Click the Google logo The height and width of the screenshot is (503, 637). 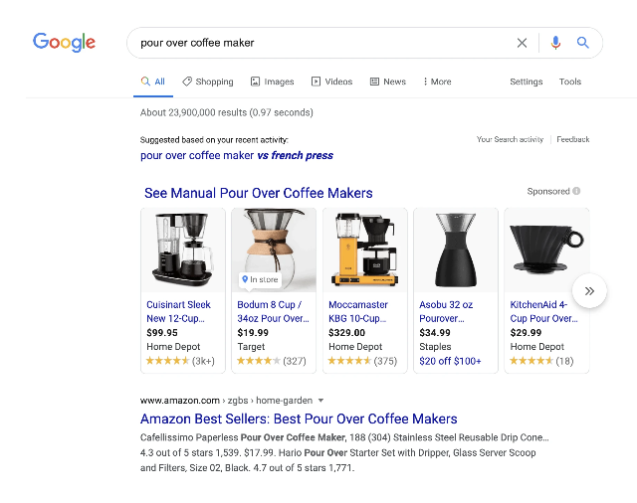tap(65, 43)
